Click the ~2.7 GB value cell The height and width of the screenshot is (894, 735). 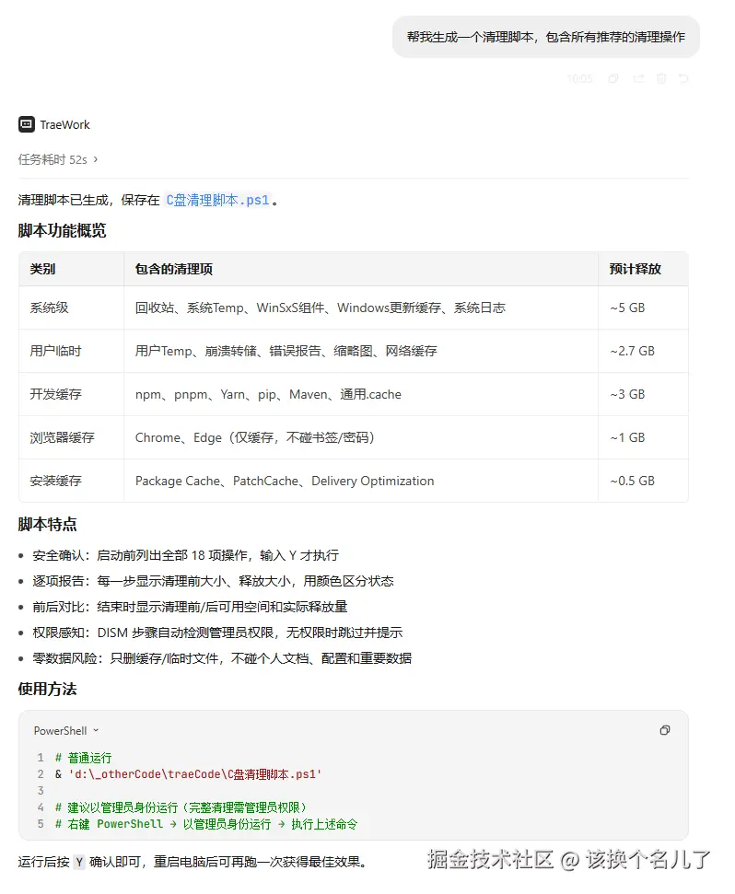[643, 351]
